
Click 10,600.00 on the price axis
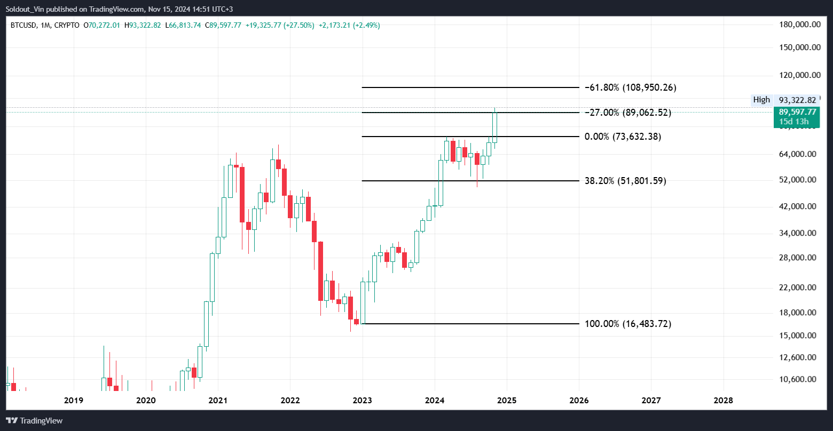799,379
